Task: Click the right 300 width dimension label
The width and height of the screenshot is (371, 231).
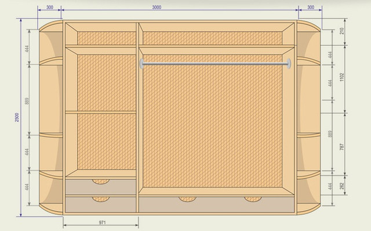Action: tap(311, 8)
